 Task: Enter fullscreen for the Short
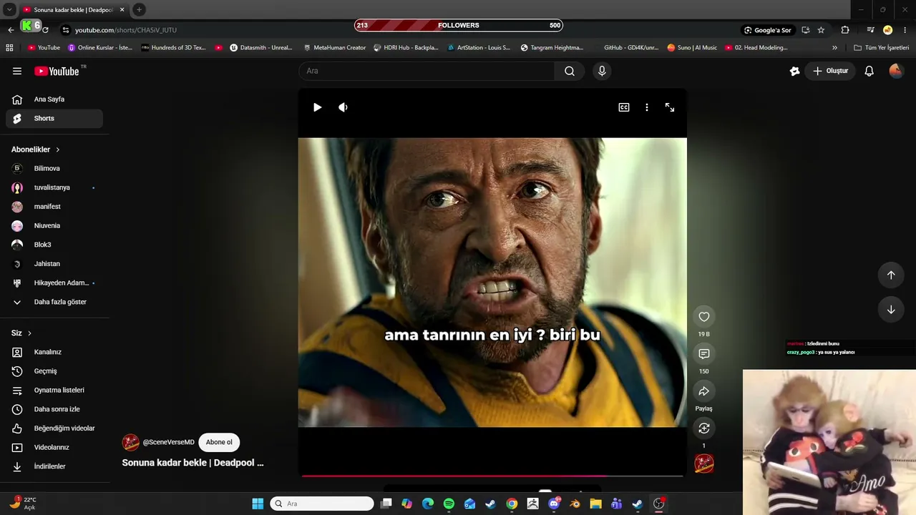670,107
